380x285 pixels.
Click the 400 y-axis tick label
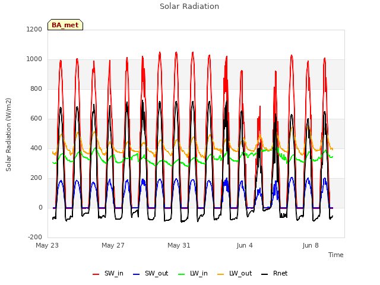click(36, 148)
